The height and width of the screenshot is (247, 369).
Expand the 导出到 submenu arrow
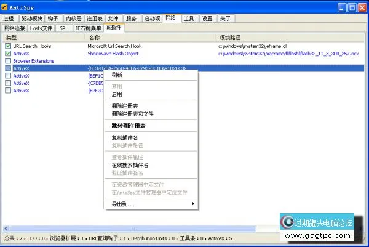pos(193,204)
